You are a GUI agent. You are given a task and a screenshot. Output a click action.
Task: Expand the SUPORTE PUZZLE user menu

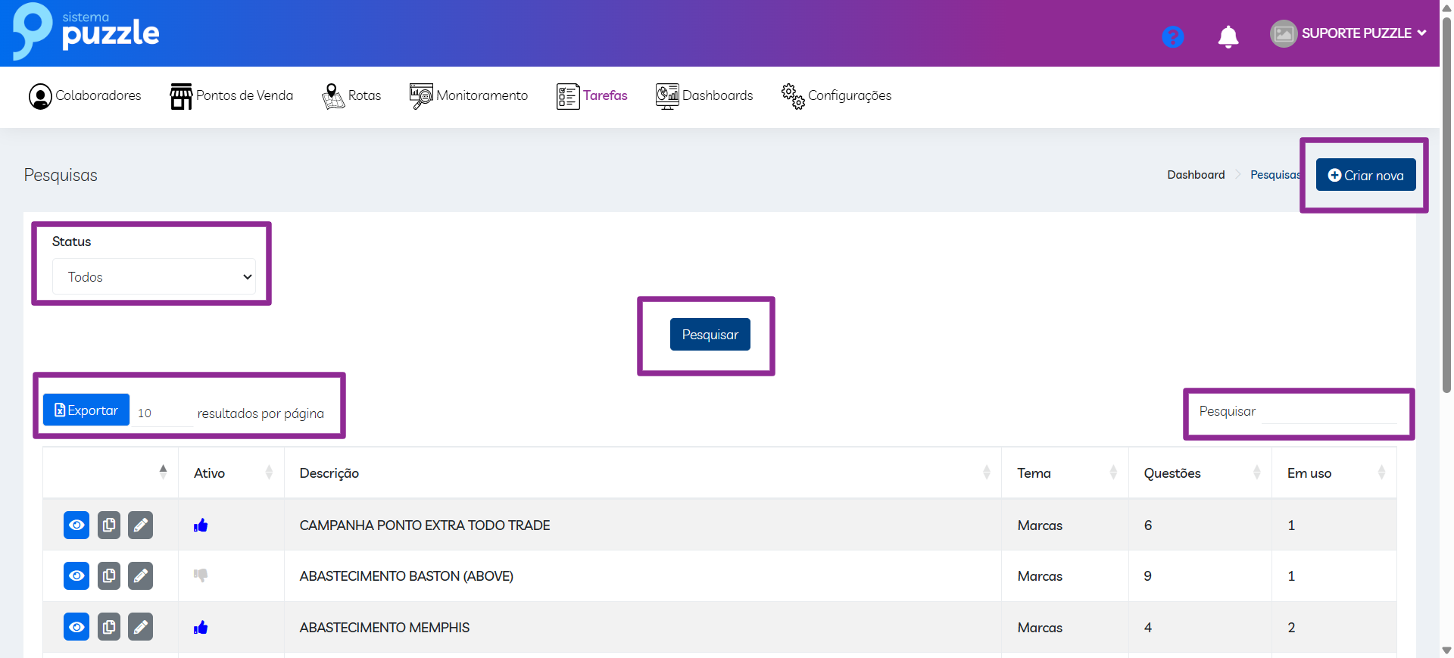click(1349, 33)
